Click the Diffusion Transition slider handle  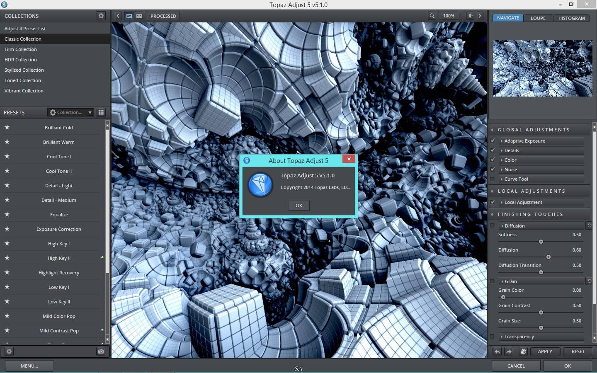click(x=541, y=272)
